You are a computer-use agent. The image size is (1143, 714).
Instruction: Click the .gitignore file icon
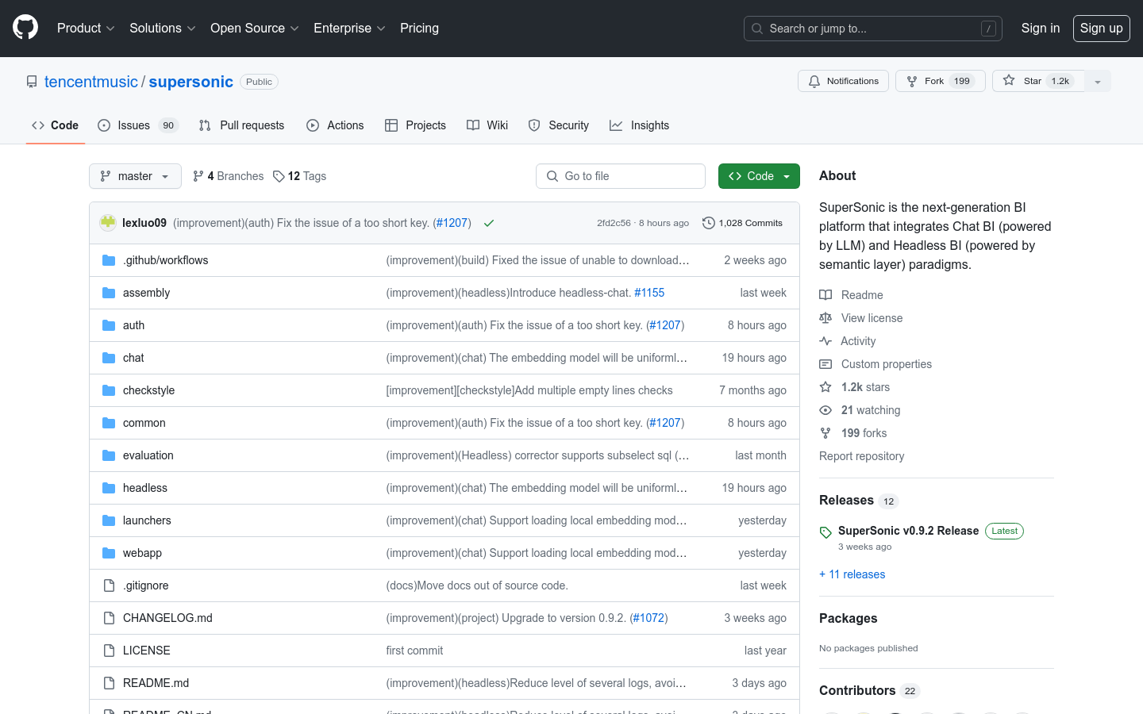(x=109, y=585)
